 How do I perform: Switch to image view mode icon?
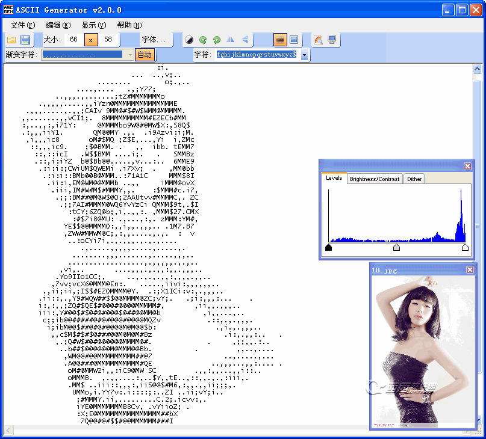click(x=294, y=40)
